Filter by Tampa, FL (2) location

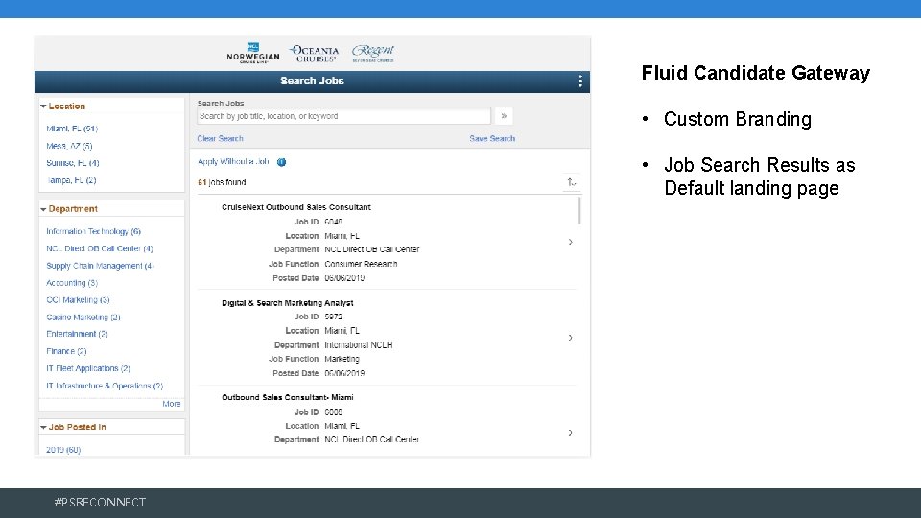[x=71, y=180]
